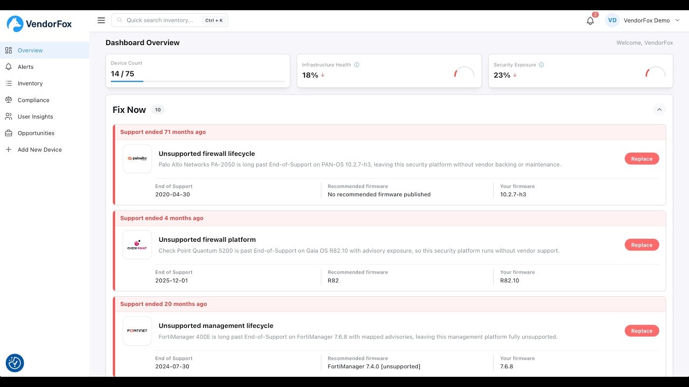Open Opportunities in sidebar
The height and width of the screenshot is (387, 689).
pyautogui.click(x=45, y=133)
